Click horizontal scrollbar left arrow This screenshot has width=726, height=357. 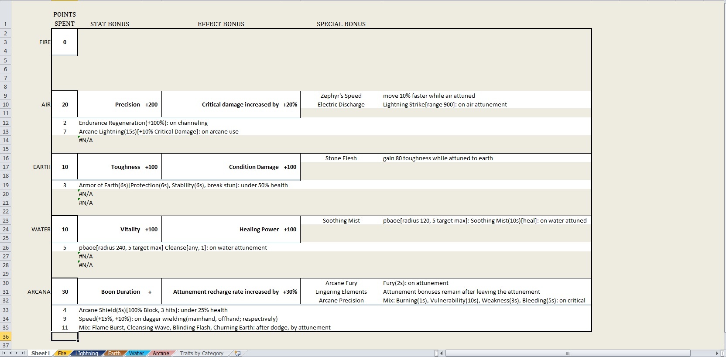coord(442,353)
